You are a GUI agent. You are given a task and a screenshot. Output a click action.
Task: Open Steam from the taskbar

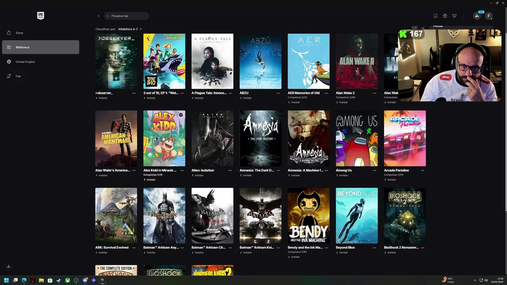pyautogui.click(x=59, y=280)
